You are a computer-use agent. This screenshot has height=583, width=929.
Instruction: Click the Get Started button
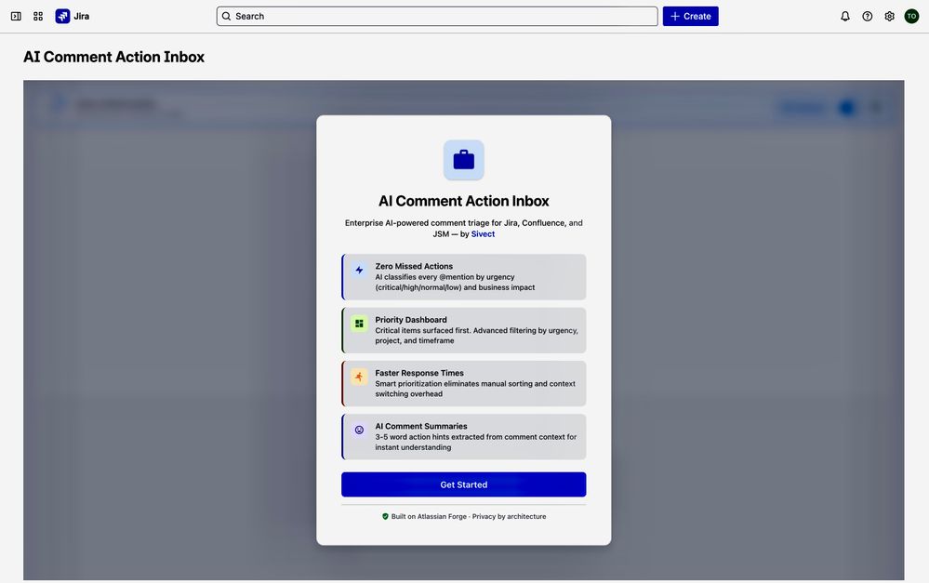463,484
